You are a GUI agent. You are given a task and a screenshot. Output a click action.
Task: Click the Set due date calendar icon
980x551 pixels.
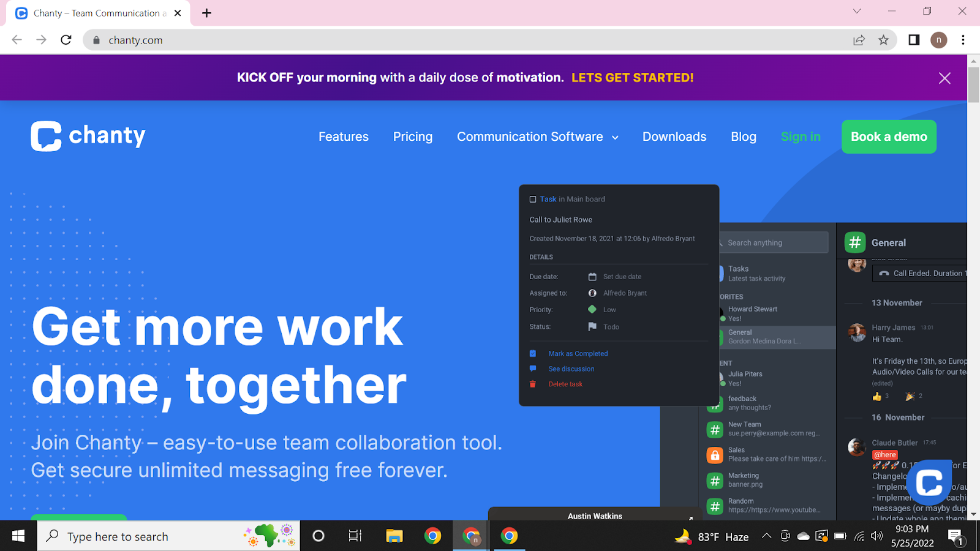[592, 277]
